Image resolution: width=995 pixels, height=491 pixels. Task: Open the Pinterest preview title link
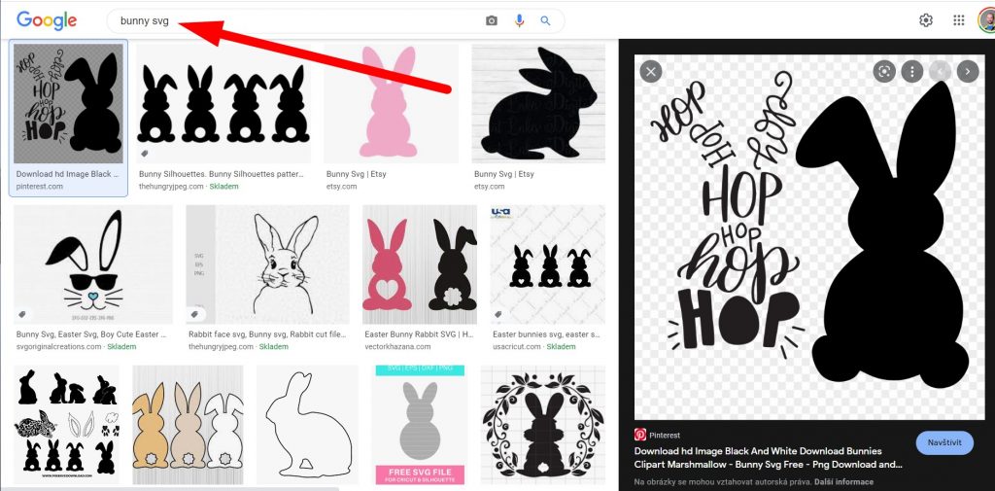[x=758, y=457]
